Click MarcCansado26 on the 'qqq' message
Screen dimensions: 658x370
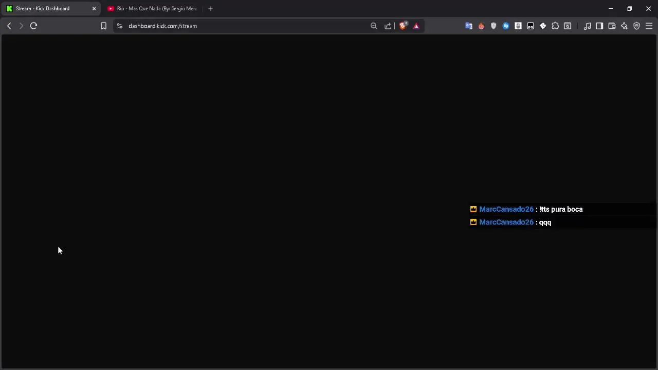click(x=506, y=222)
